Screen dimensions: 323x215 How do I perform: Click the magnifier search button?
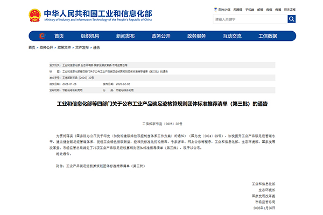point(291,19)
